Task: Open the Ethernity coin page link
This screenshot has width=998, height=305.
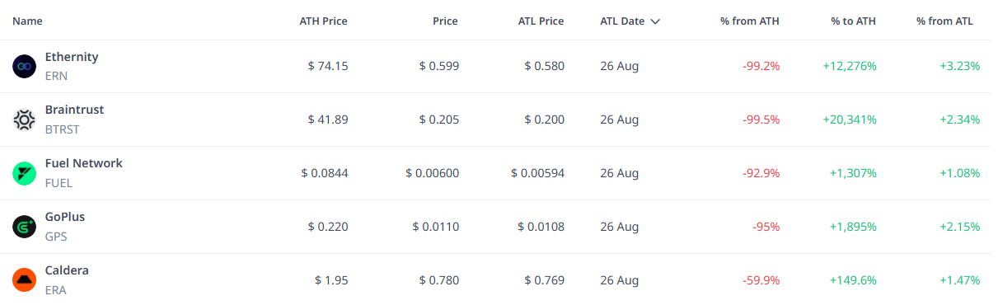Action: pos(72,57)
